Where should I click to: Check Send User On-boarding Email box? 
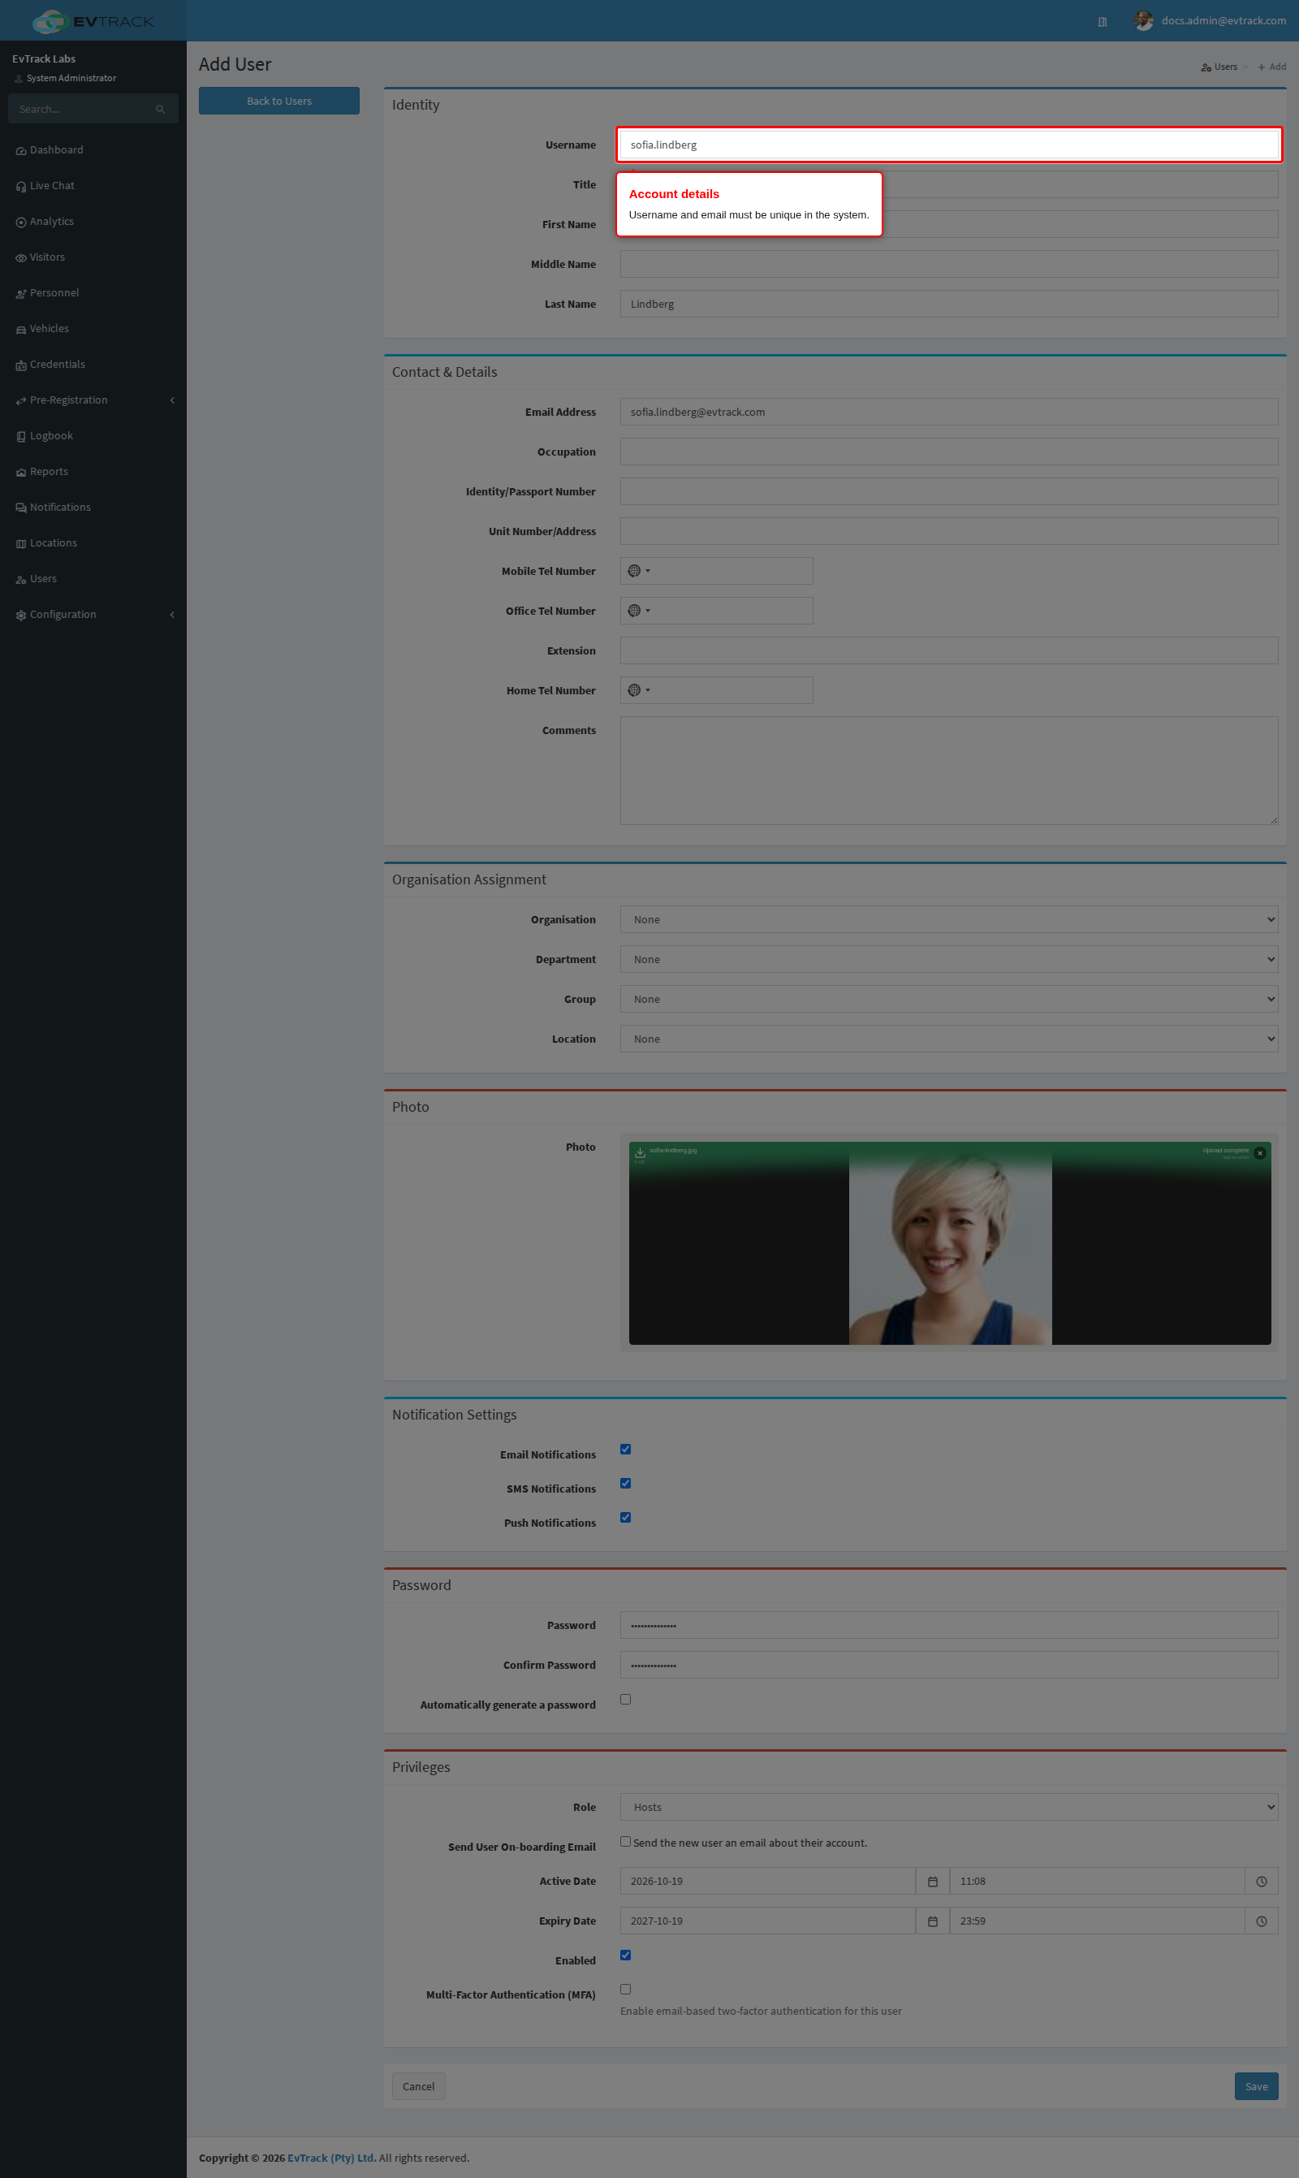tap(626, 1842)
